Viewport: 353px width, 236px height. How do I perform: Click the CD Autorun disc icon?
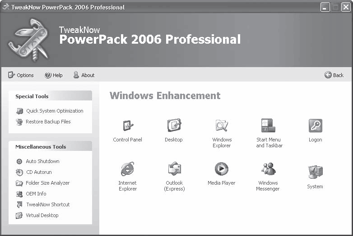coord(19,172)
